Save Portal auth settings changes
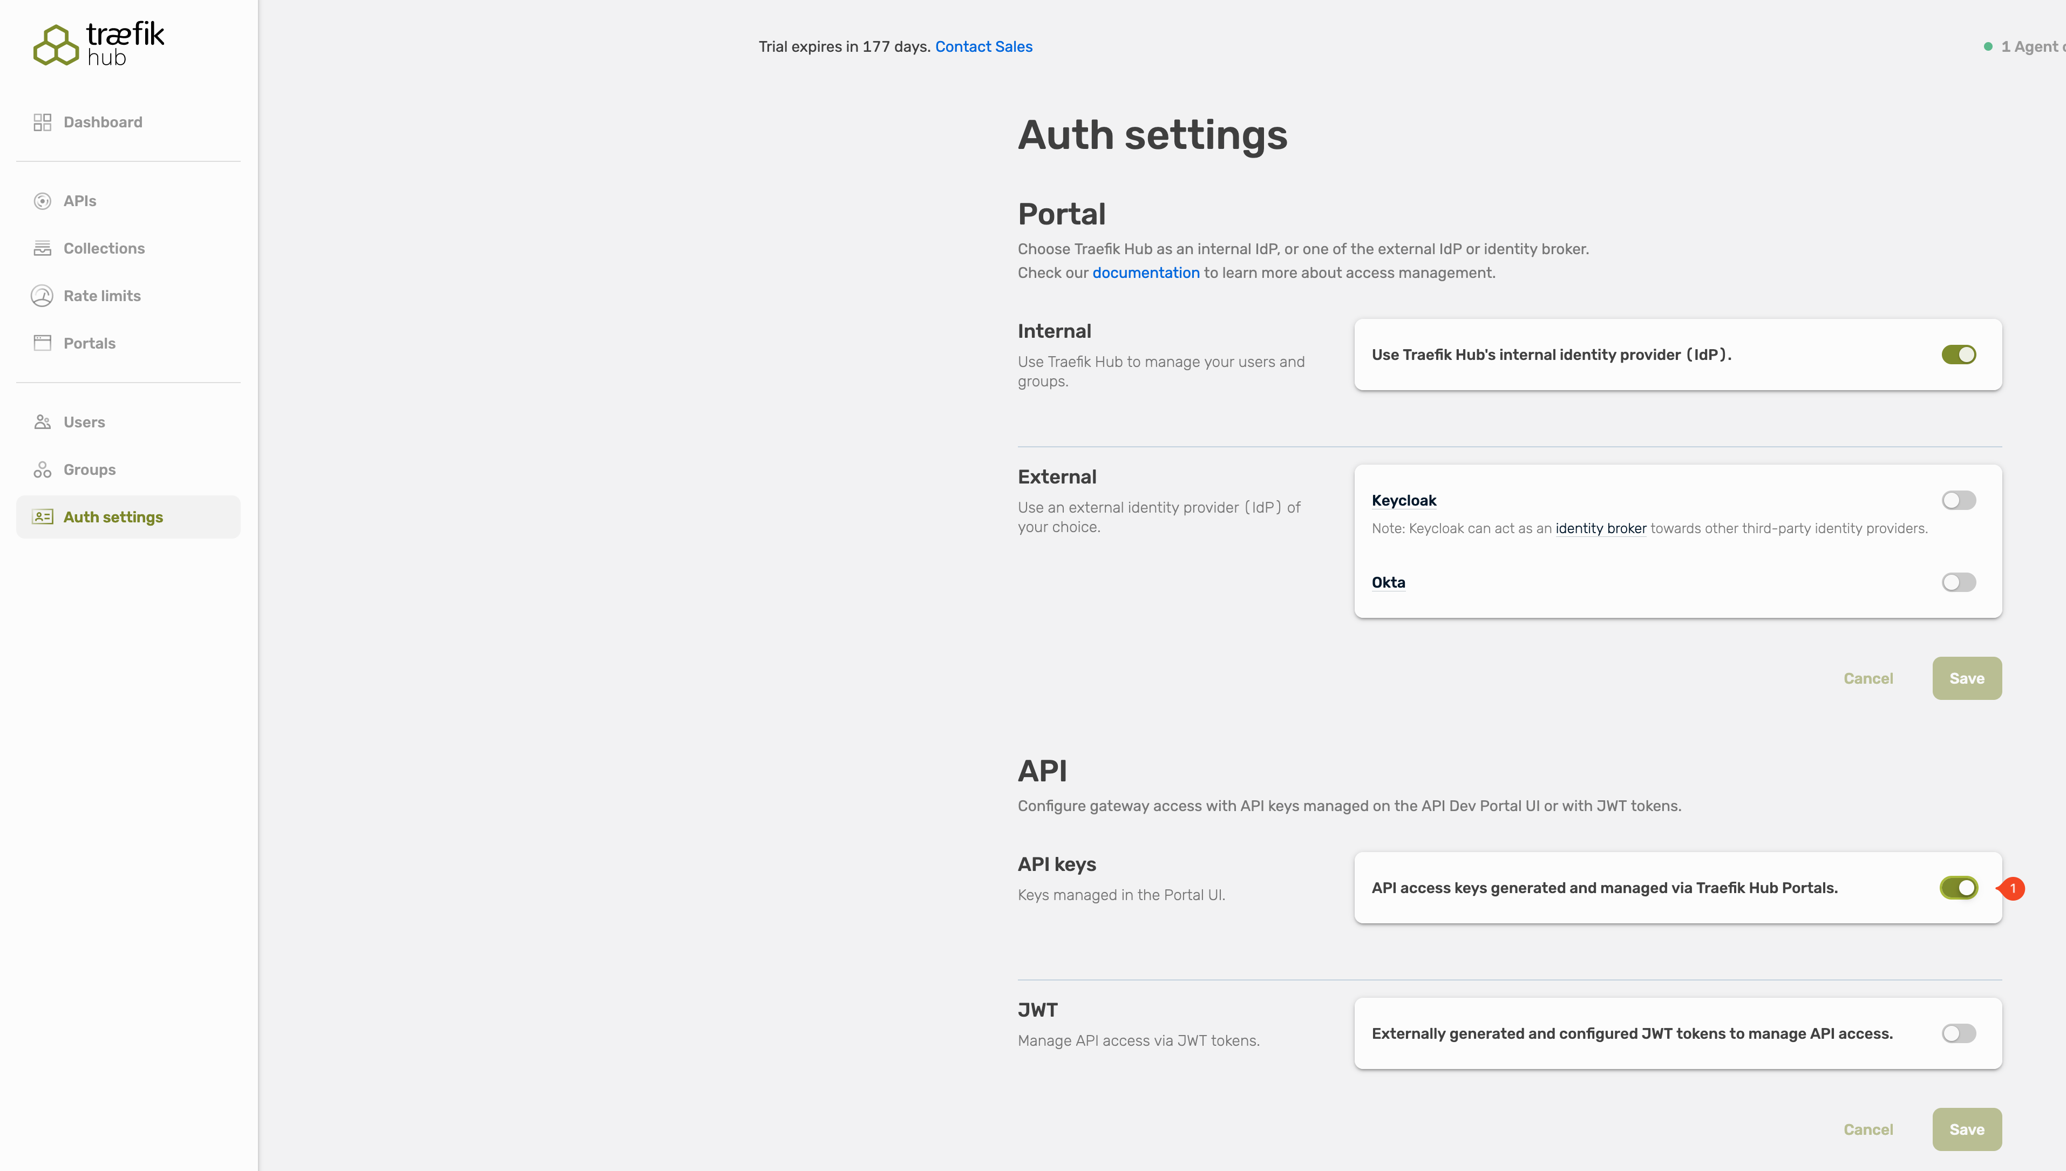Viewport: 2066px width, 1171px height. (1967, 678)
